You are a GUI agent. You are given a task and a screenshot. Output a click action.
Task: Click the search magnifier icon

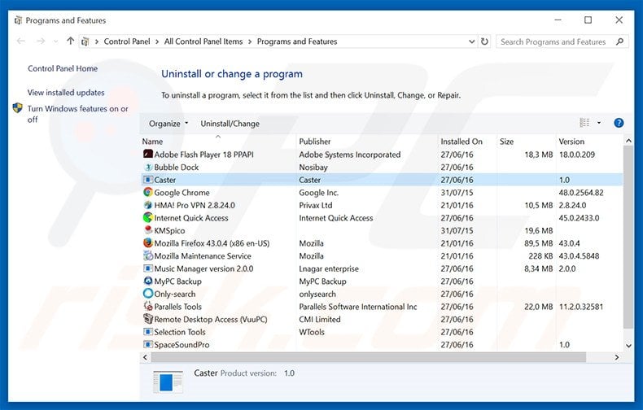tap(619, 41)
